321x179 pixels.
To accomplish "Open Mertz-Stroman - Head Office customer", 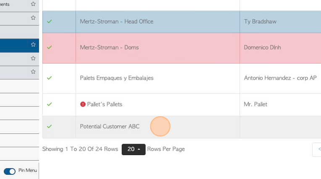I will pos(116,21).
